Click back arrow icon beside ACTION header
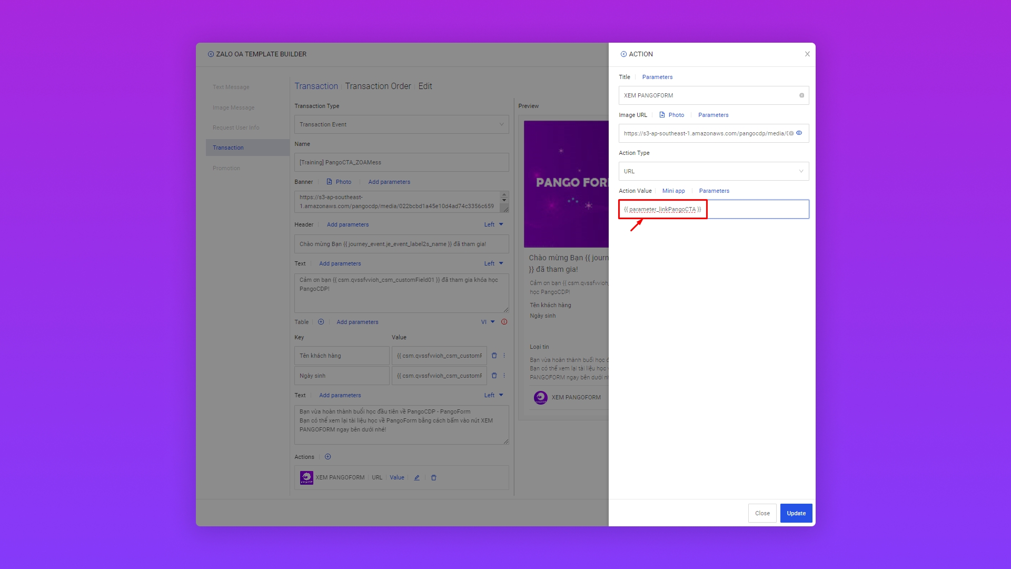The image size is (1011, 569). (623, 54)
